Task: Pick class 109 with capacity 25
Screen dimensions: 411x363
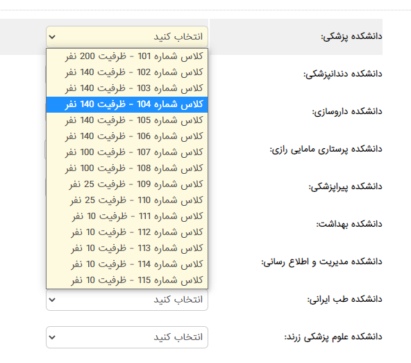Action: pos(127,184)
